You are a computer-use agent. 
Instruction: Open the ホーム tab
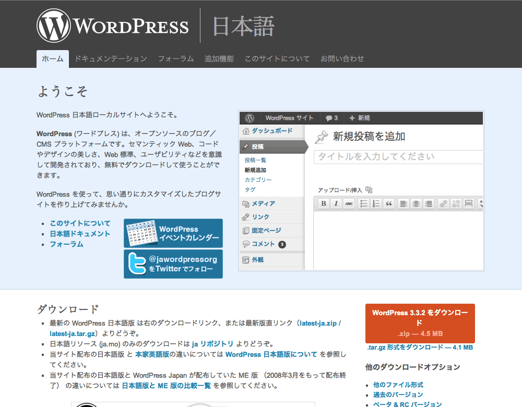point(53,59)
